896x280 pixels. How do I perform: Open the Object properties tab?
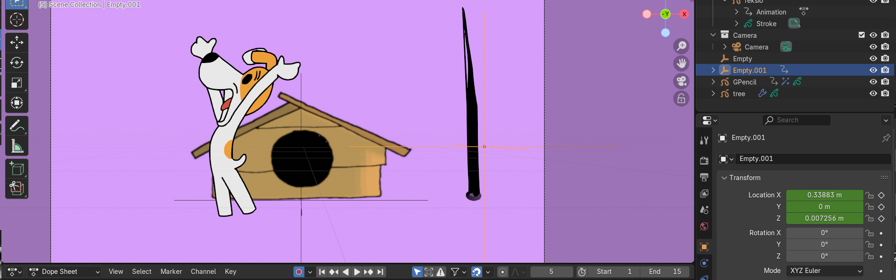704,246
